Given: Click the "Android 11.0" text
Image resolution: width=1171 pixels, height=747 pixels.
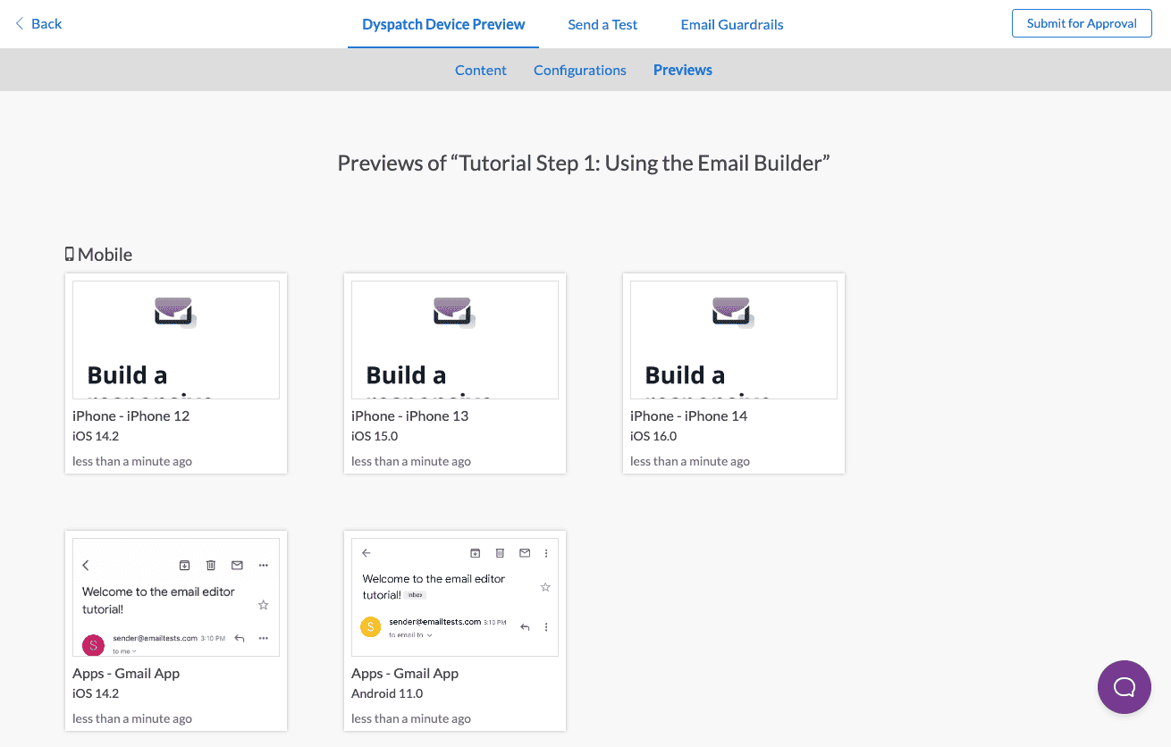Looking at the screenshot, I should pos(387,693).
